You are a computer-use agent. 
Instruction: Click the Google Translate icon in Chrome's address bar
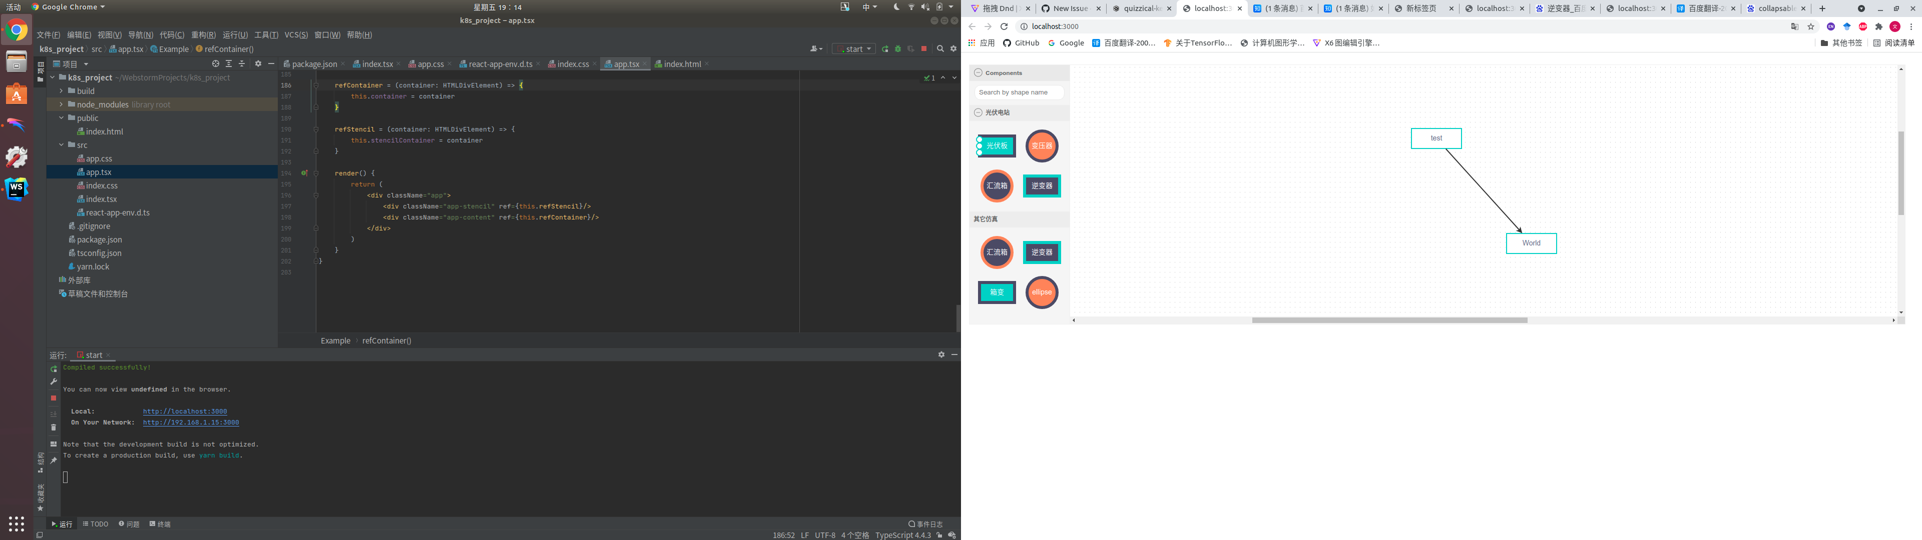[x=1795, y=26]
